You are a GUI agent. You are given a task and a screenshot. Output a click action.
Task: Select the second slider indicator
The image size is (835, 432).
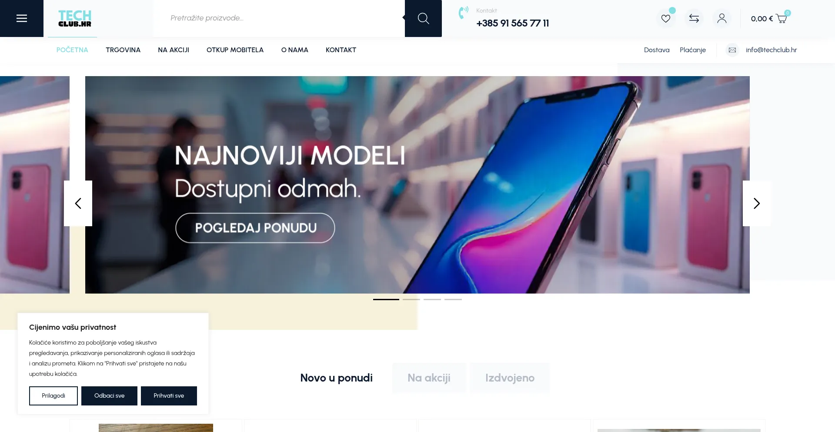pos(411,299)
